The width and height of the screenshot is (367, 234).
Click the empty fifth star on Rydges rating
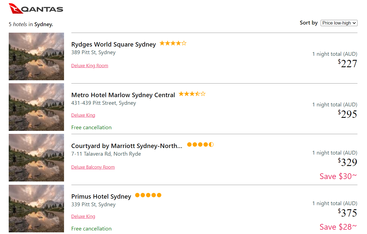click(x=184, y=43)
